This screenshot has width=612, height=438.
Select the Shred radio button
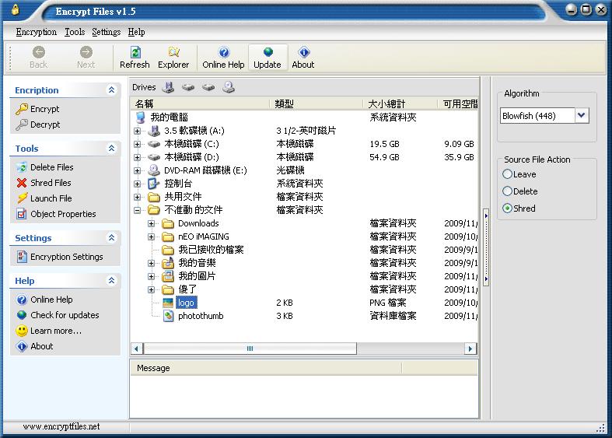pos(508,208)
